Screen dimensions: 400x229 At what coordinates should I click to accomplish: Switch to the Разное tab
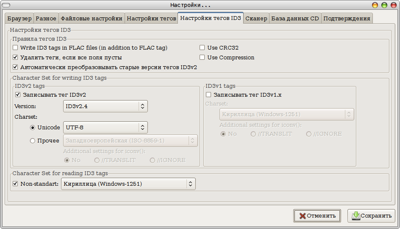point(46,18)
